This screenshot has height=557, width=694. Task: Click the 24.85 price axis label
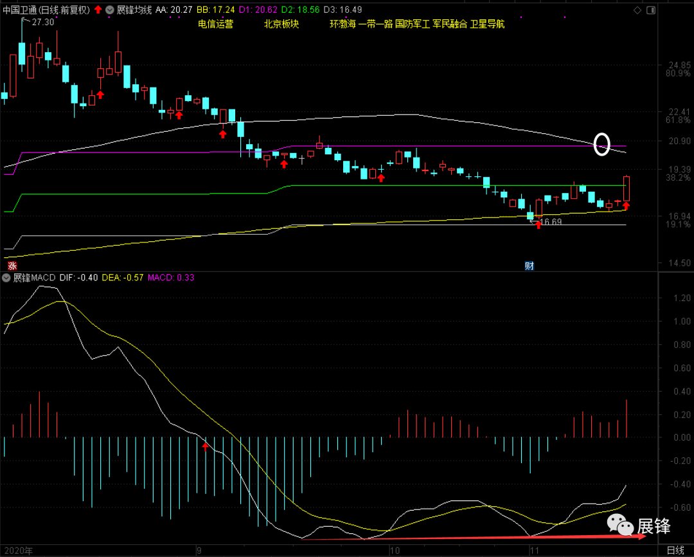tap(679, 65)
